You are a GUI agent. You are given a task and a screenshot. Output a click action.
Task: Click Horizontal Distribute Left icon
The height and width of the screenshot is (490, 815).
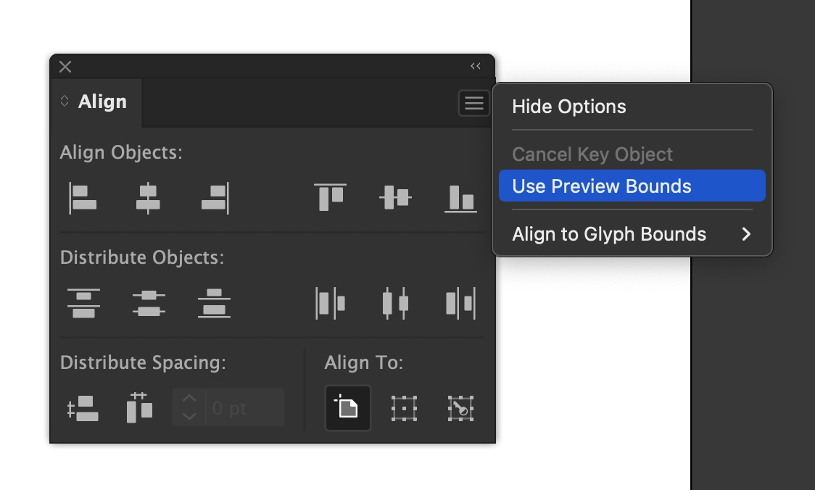(x=330, y=302)
